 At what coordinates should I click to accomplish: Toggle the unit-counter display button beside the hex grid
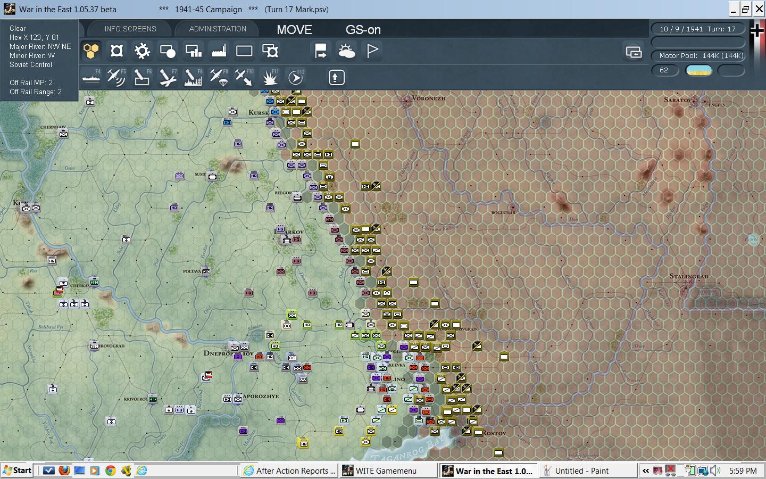pyautogui.click(x=116, y=51)
